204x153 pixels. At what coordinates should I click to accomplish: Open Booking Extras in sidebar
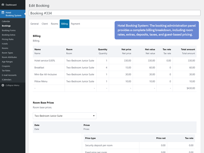pos(8,35)
